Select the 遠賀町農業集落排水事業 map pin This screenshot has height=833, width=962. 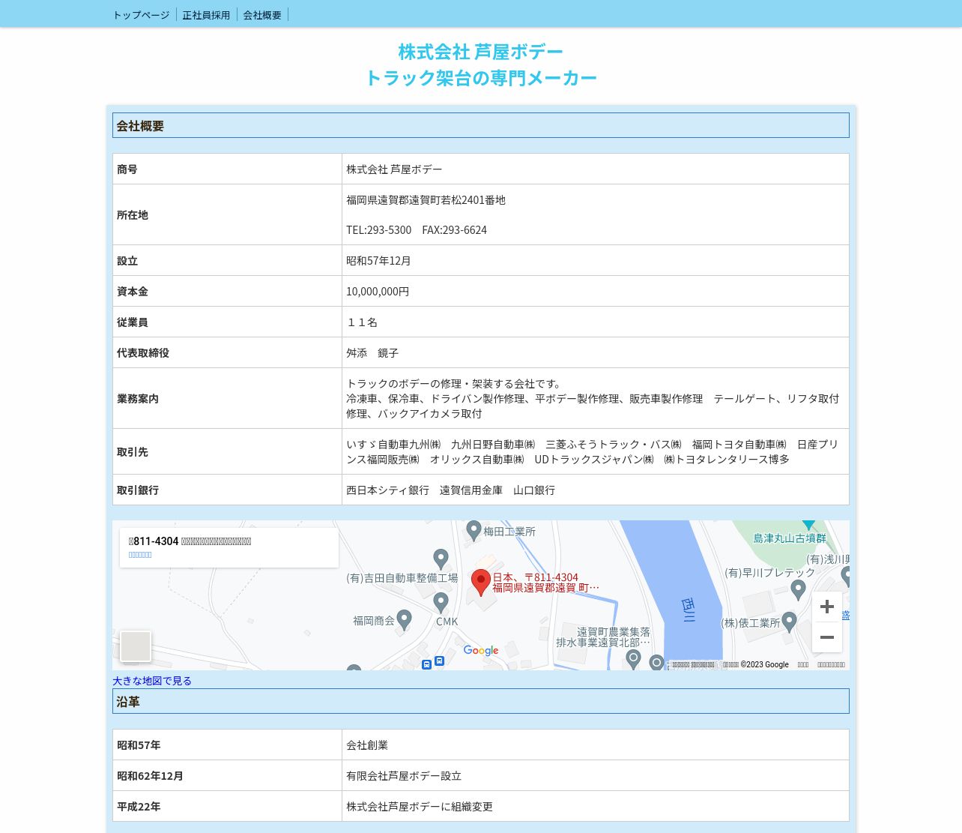click(x=633, y=659)
